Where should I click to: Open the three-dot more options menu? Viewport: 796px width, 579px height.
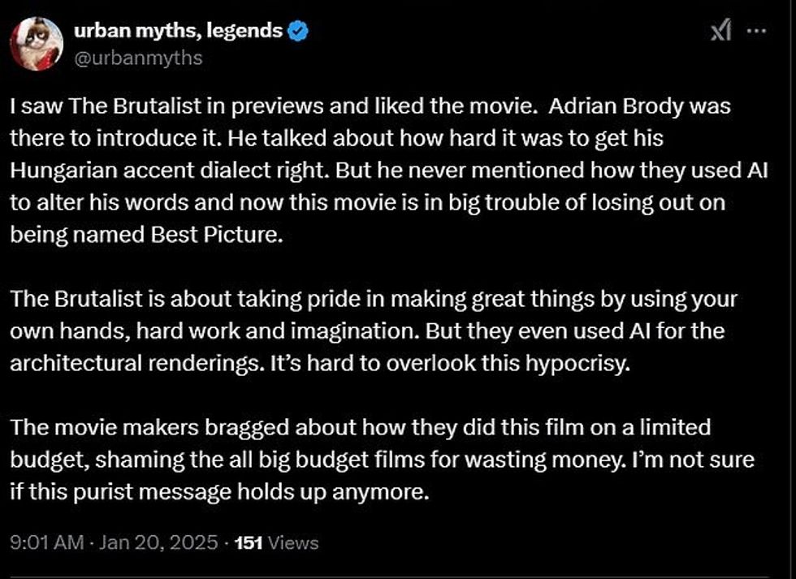tap(755, 31)
